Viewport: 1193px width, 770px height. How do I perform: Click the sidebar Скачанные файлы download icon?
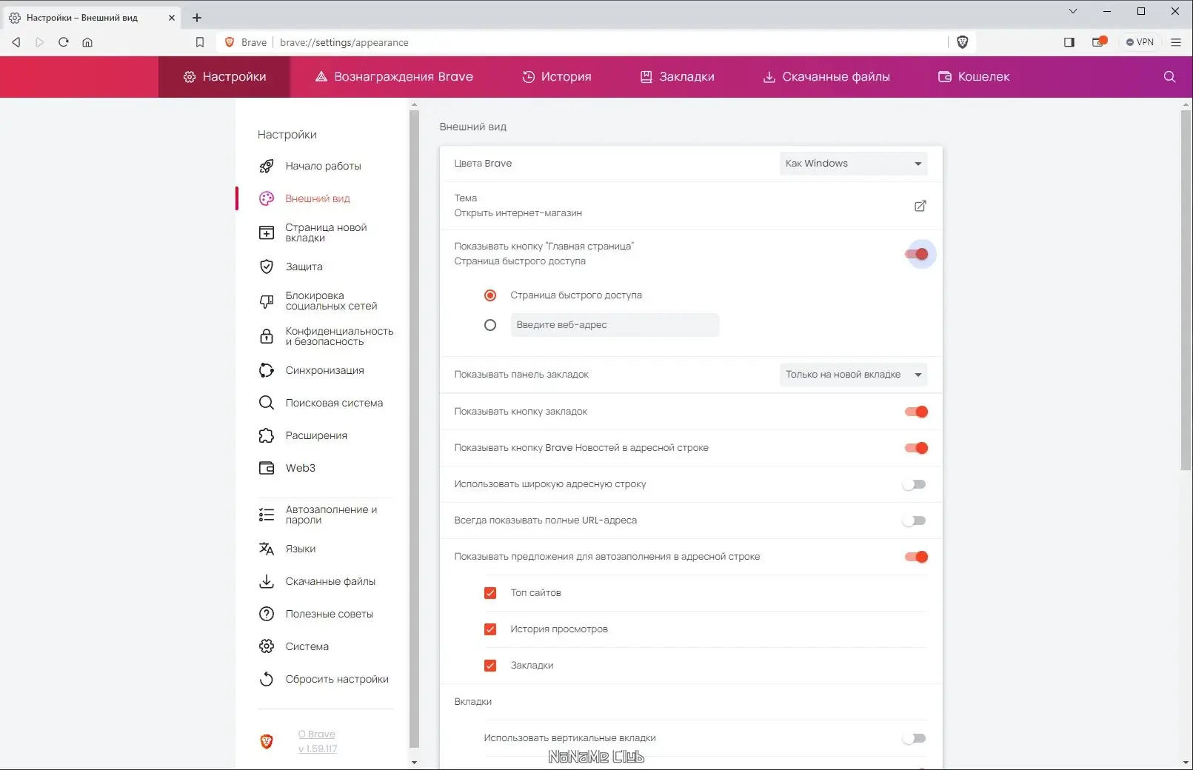[x=267, y=581]
